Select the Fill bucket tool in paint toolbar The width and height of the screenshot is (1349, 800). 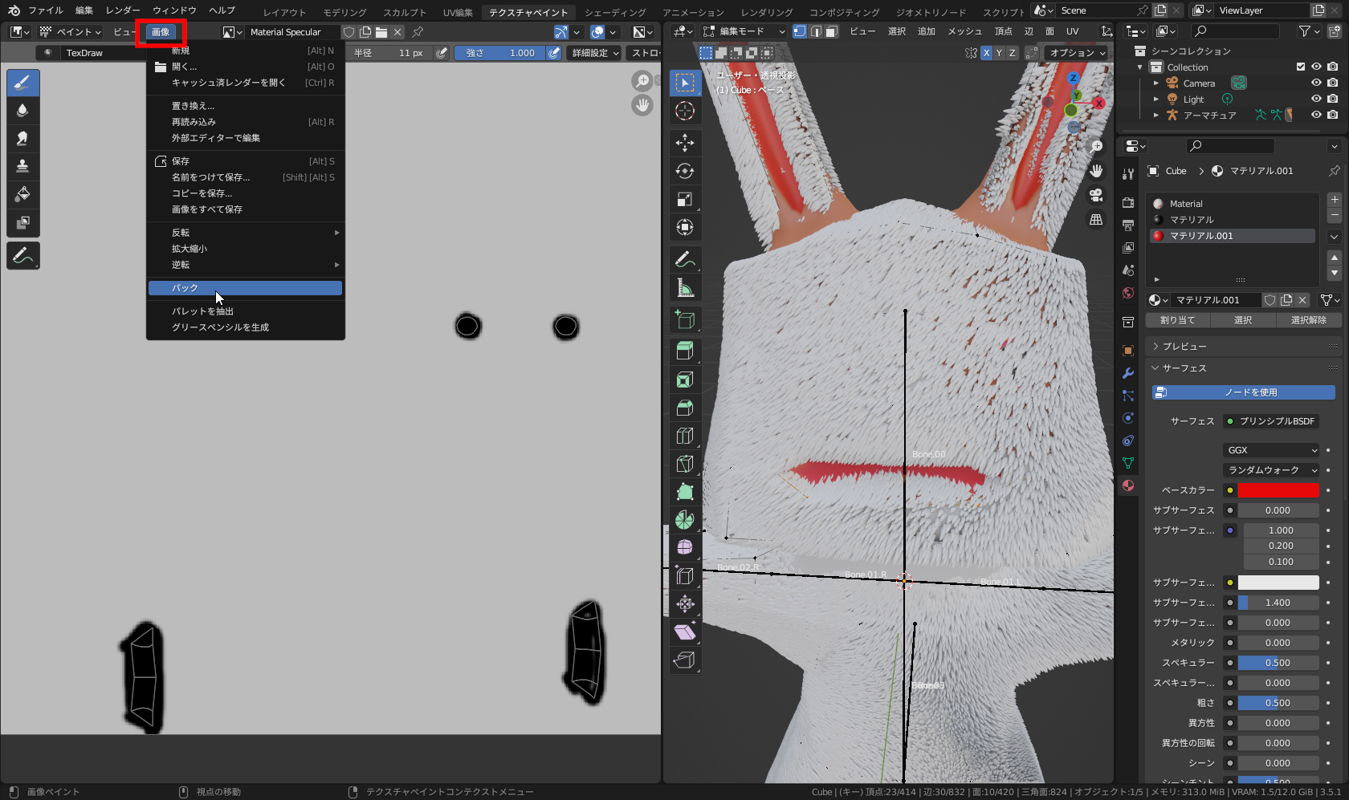(22, 194)
